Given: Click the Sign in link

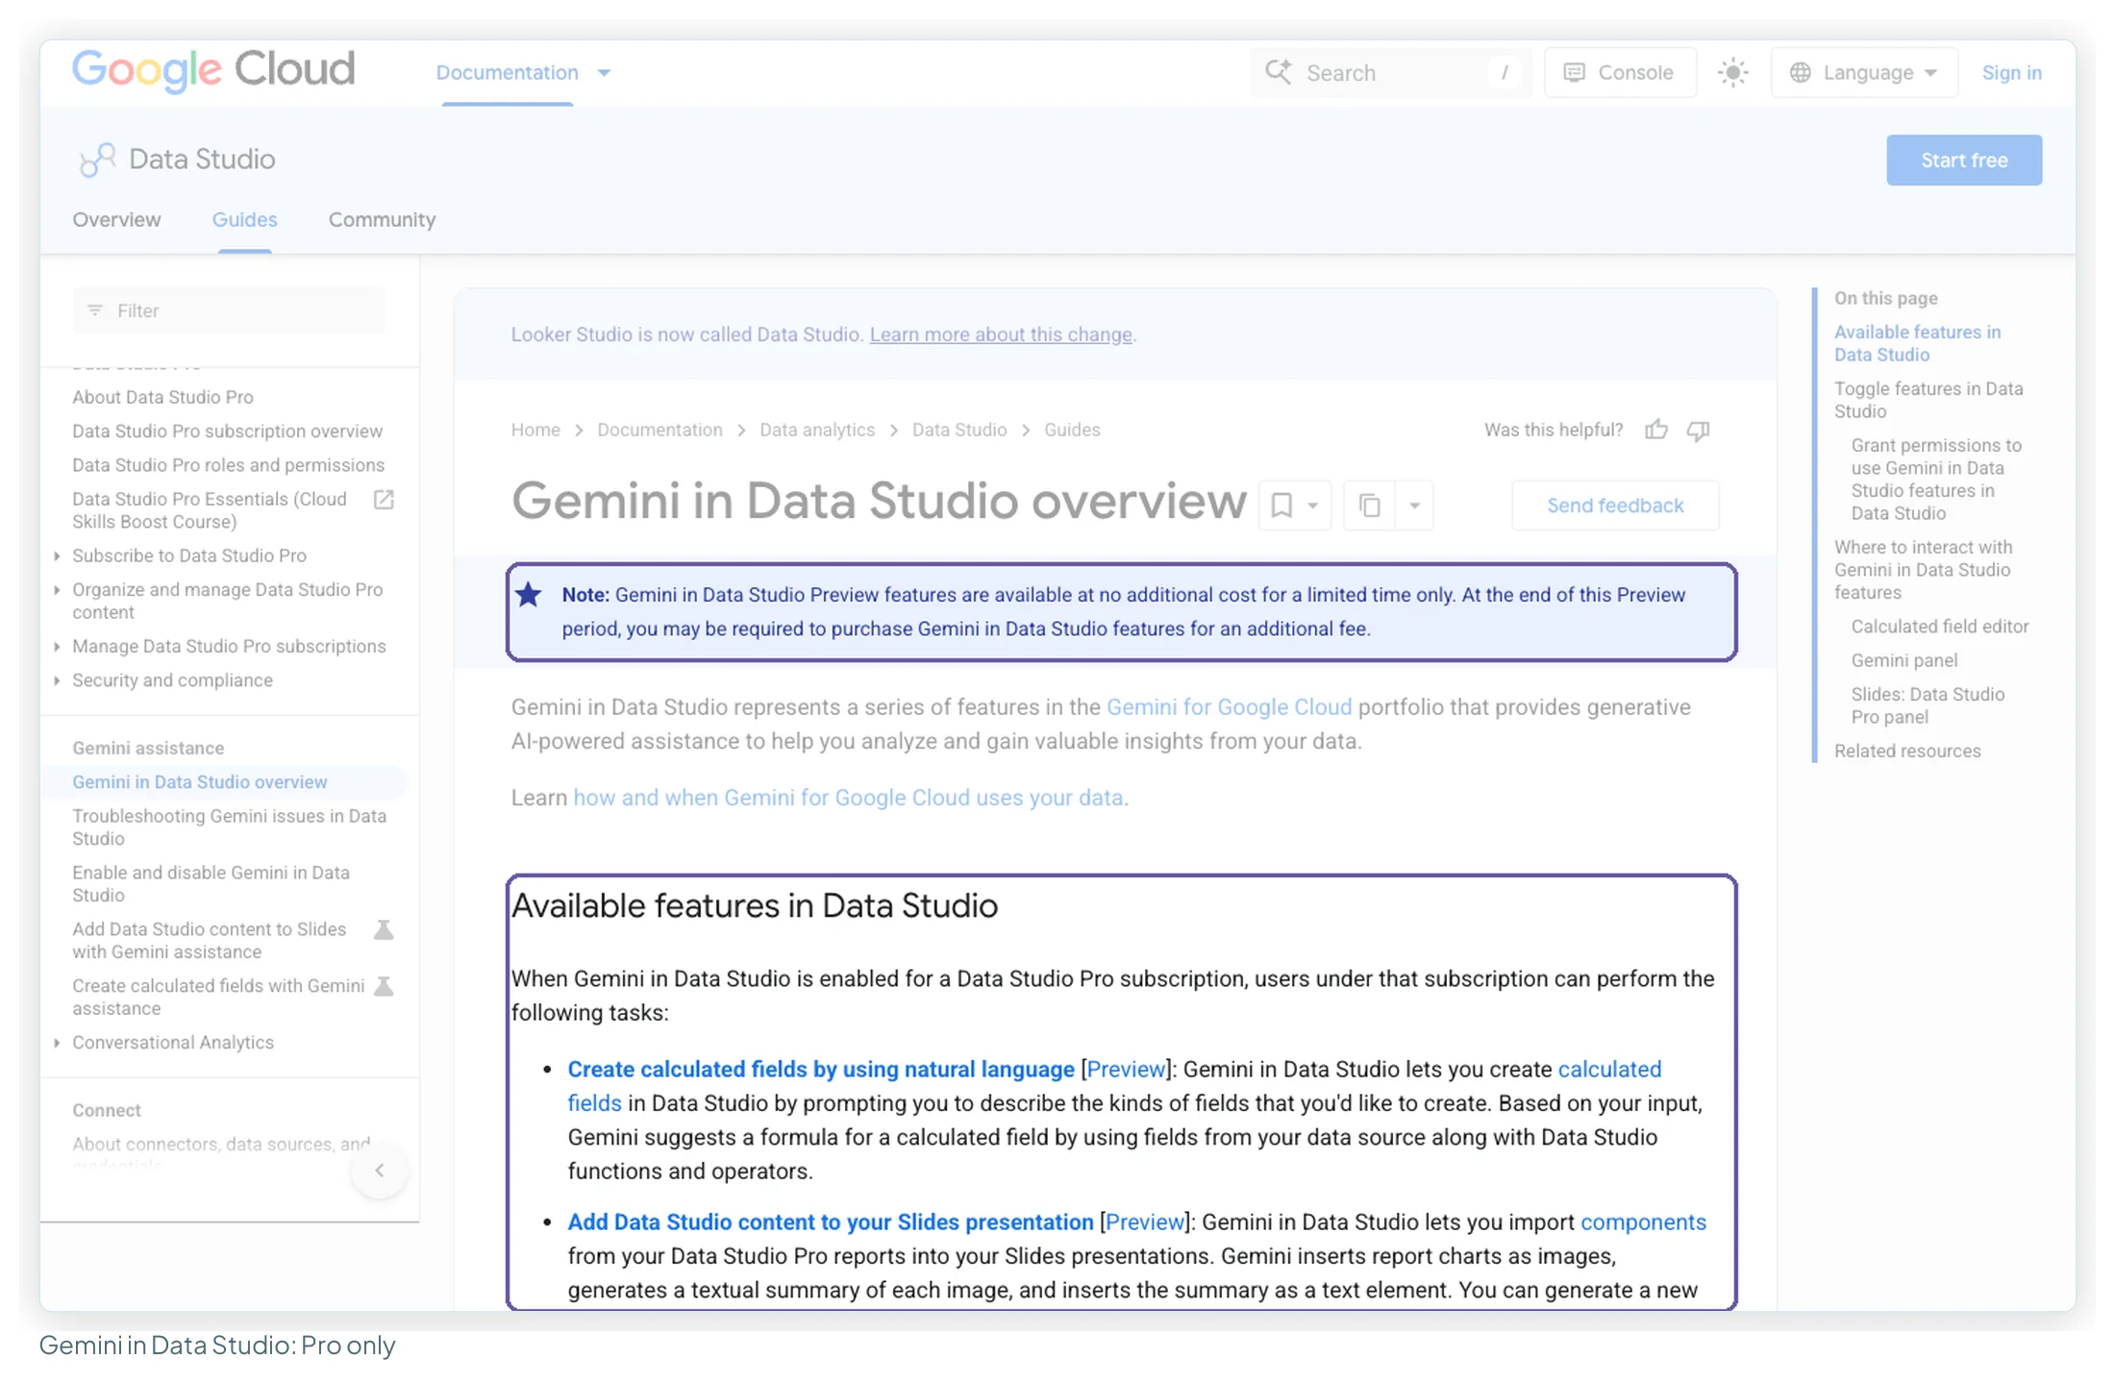Looking at the screenshot, I should (2011, 72).
